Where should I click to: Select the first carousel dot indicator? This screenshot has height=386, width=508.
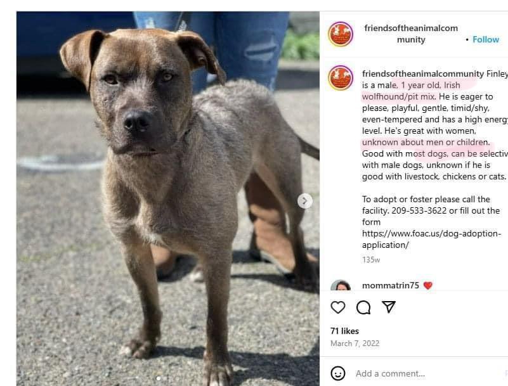click(159, 378)
